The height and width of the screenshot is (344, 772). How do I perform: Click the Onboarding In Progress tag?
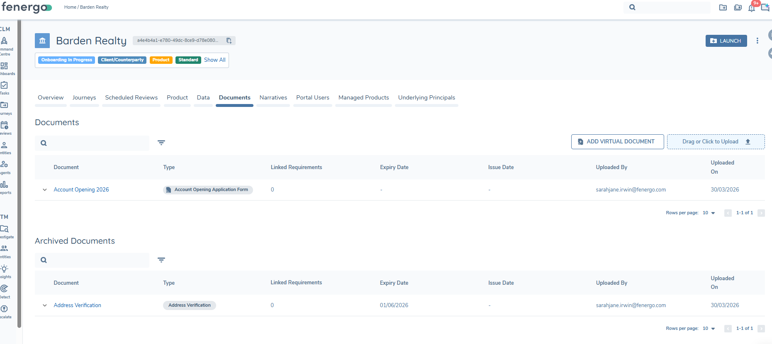(x=67, y=60)
